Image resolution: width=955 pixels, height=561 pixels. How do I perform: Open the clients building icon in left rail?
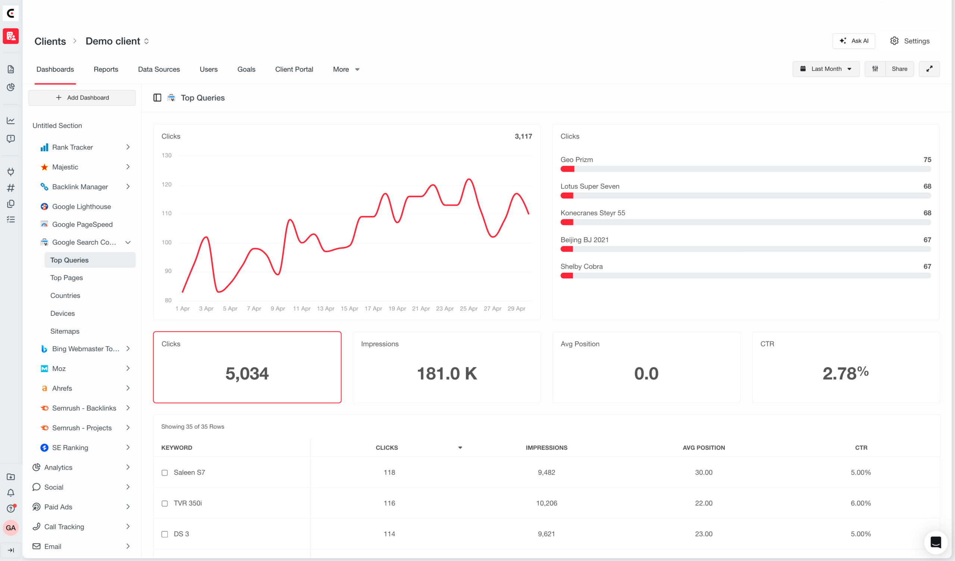[10, 36]
